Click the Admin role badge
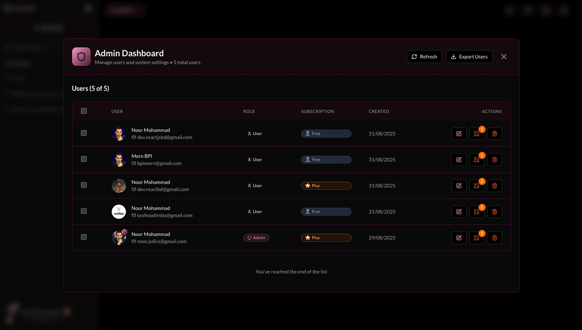This screenshot has width=582, height=330. 256,238
